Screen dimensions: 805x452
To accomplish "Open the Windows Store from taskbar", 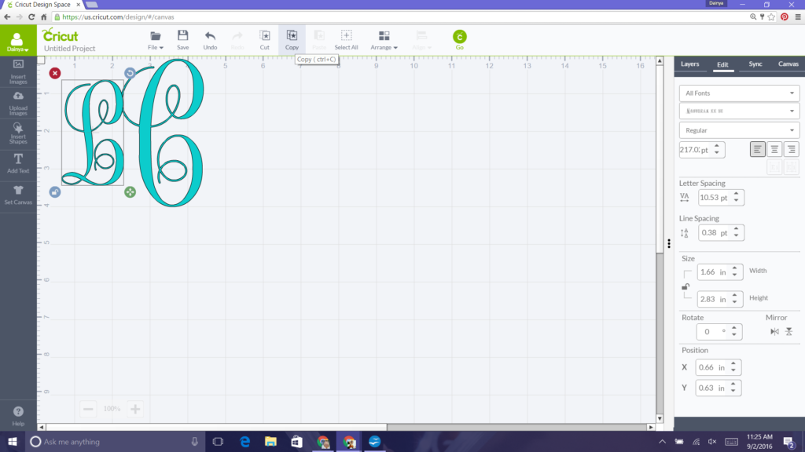I will click(x=296, y=442).
